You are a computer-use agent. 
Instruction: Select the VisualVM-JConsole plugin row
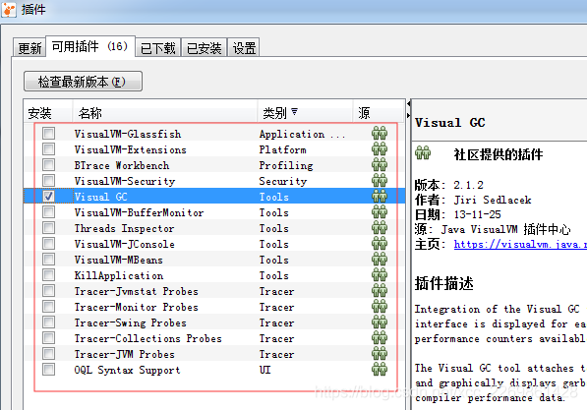tap(214, 244)
